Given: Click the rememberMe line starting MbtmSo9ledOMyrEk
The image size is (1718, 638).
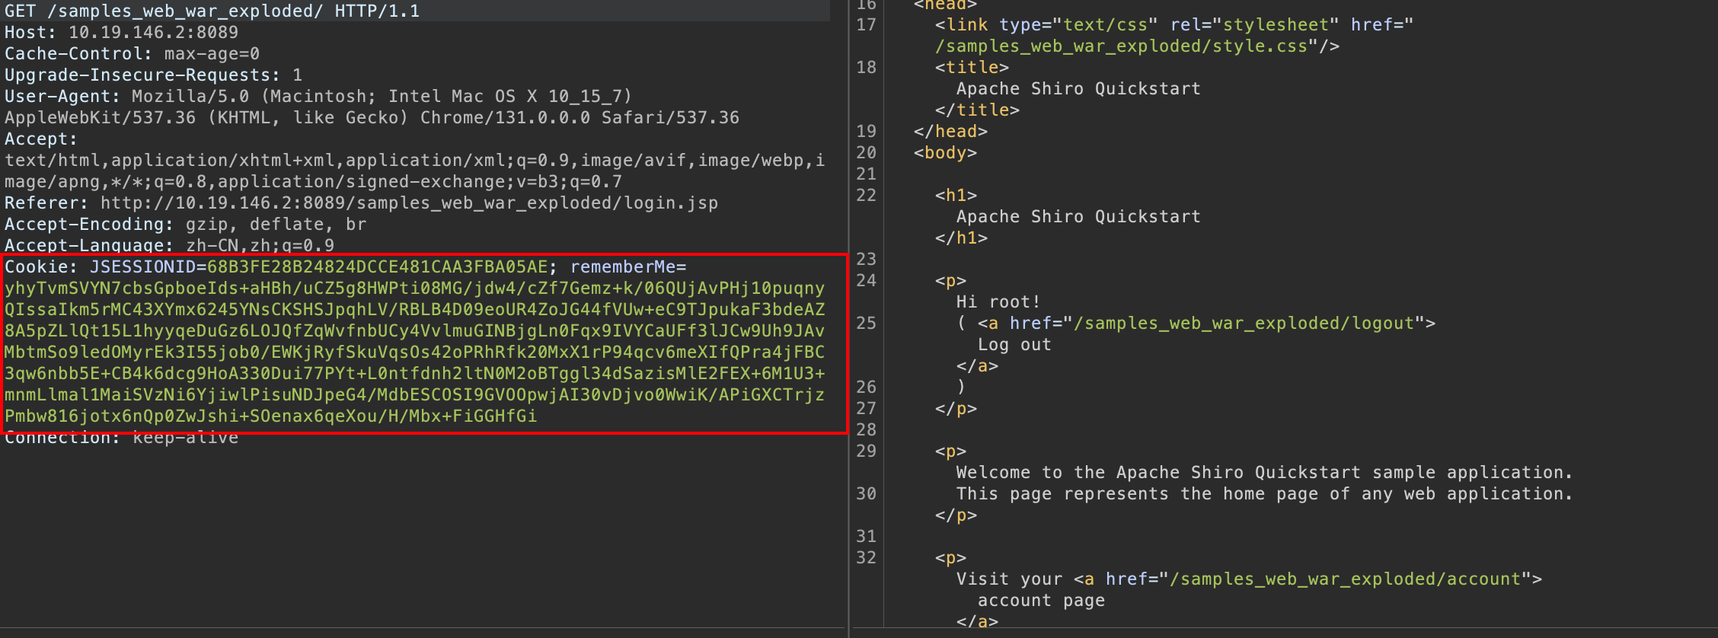Looking at the screenshot, I should [414, 352].
